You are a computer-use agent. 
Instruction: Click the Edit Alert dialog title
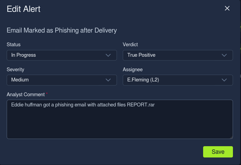(x=24, y=9)
